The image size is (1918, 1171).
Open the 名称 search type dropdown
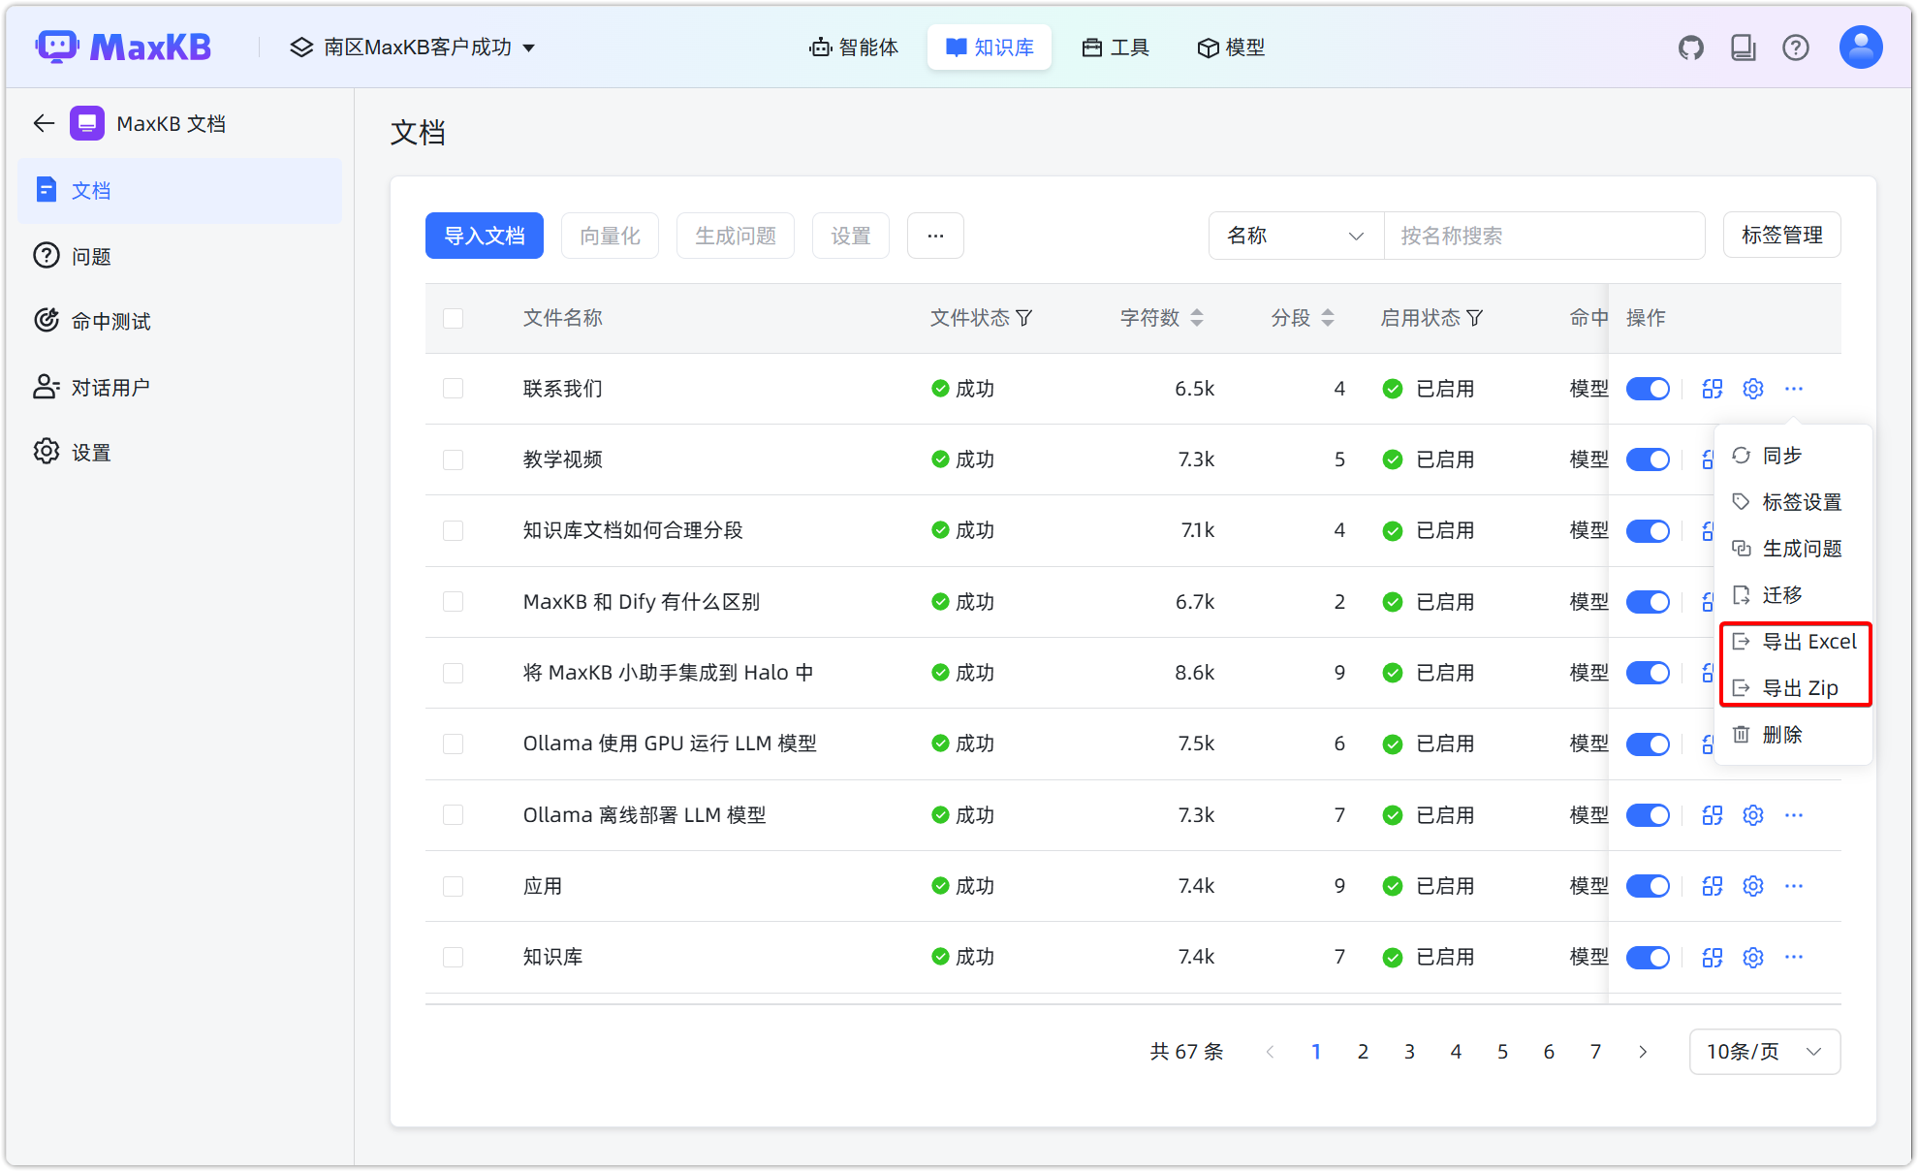1295,236
